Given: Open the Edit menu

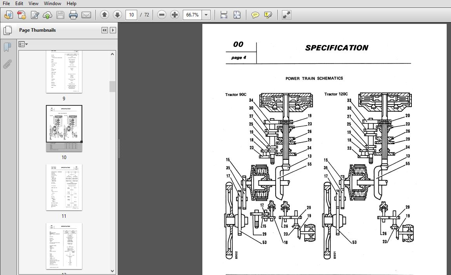Looking at the screenshot, I should point(19,4).
